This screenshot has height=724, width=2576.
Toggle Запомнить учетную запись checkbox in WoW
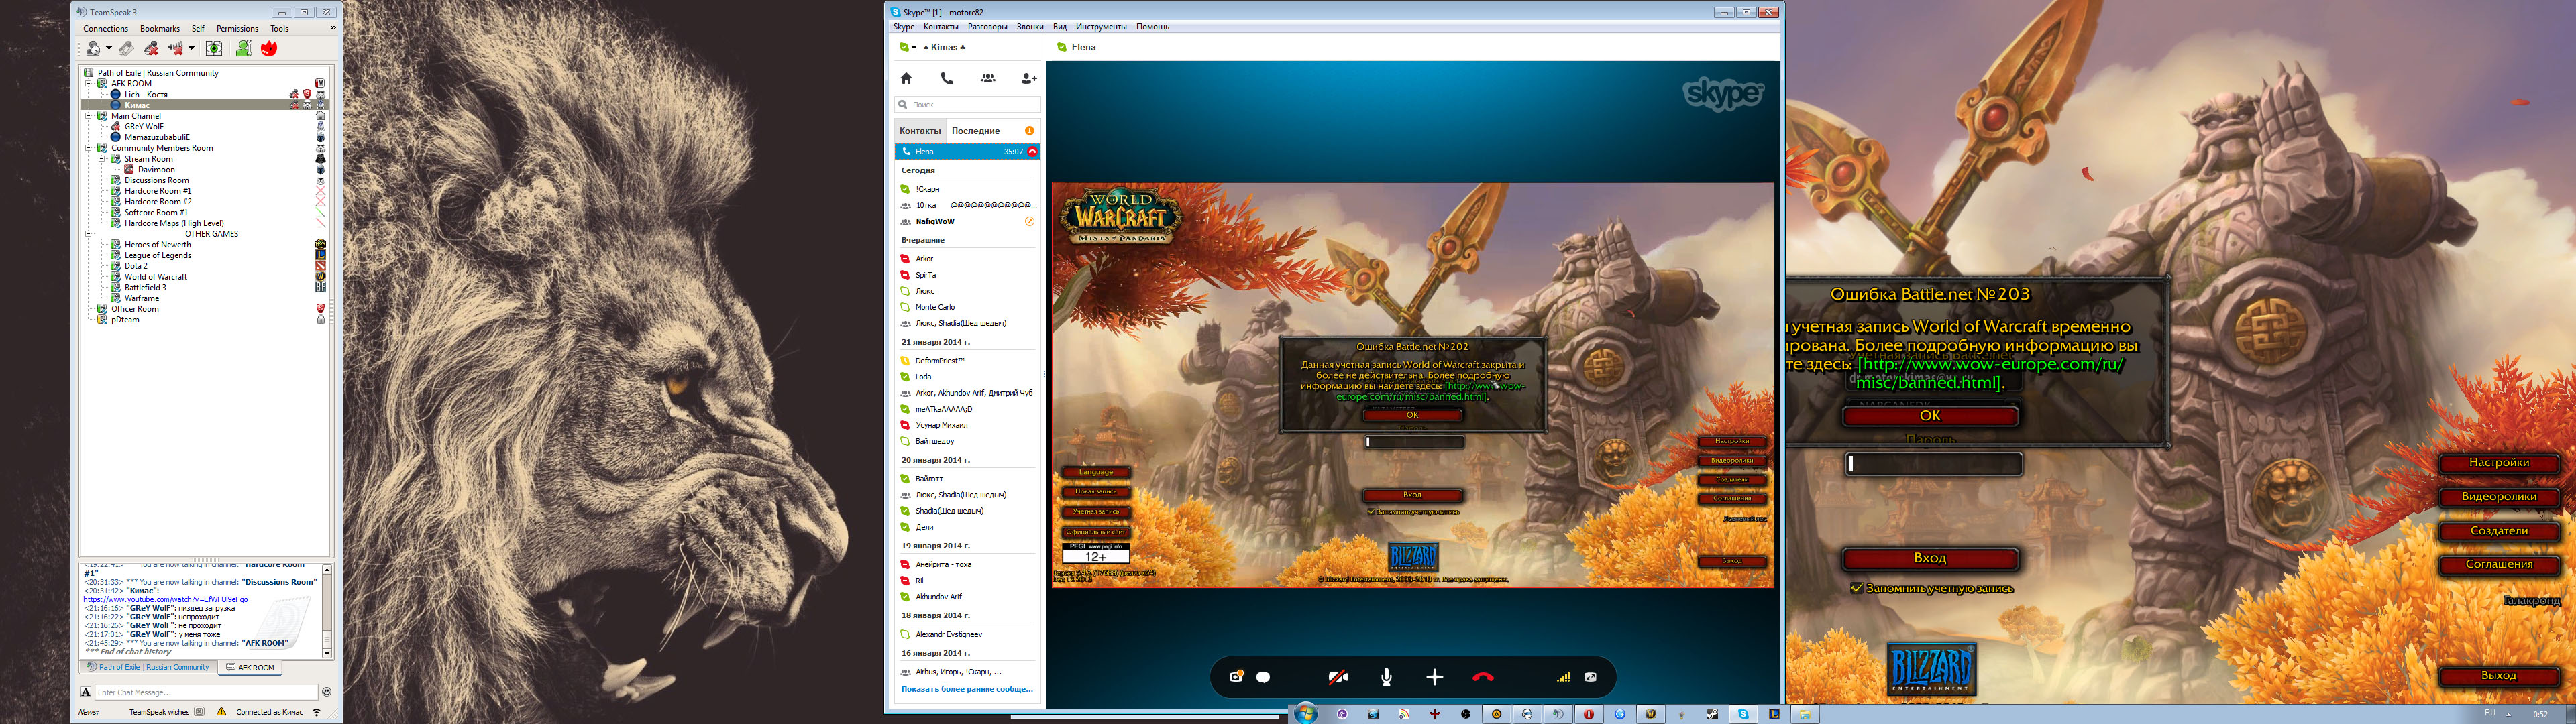coord(1856,589)
